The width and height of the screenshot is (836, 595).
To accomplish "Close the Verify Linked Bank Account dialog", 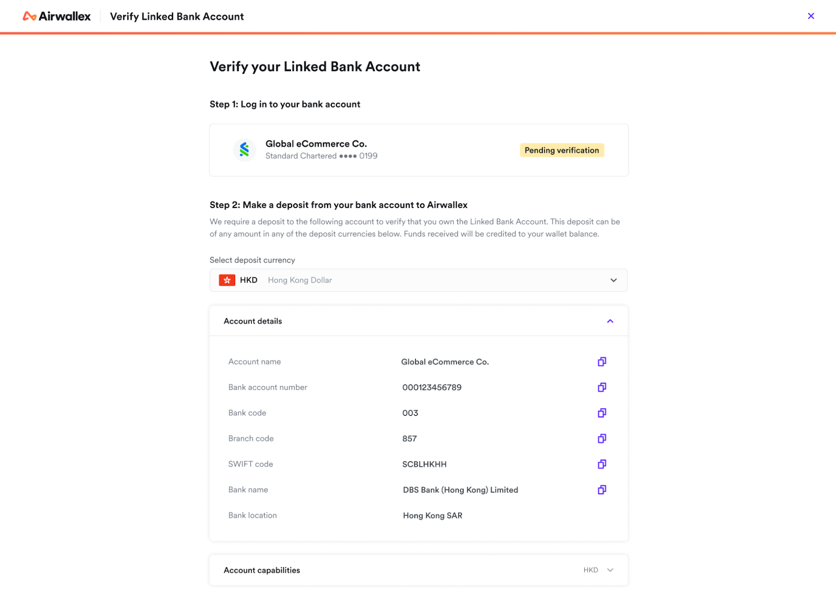I will click(811, 16).
